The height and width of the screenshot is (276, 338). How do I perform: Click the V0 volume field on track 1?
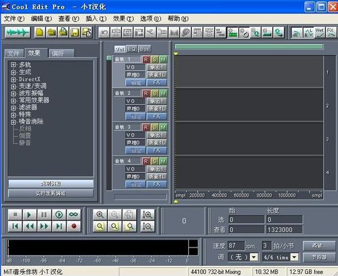pos(135,67)
